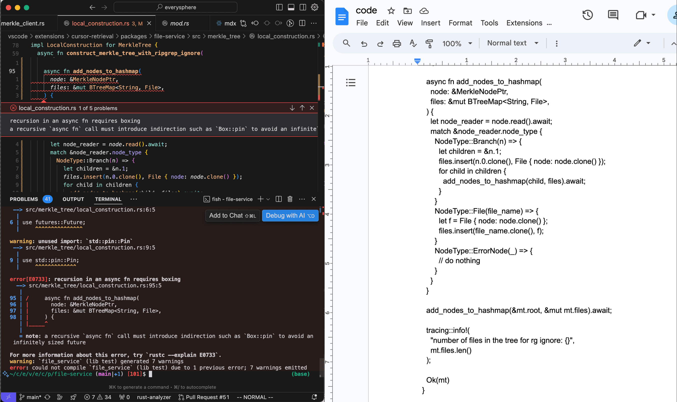Click the next problem navigation arrow
This screenshot has height=402, width=677.
click(x=292, y=108)
